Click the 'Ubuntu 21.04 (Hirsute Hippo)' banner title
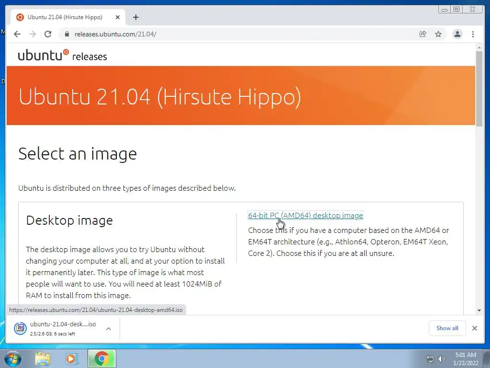Viewport: 490px width, 368px height. pyautogui.click(x=160, y=96)
